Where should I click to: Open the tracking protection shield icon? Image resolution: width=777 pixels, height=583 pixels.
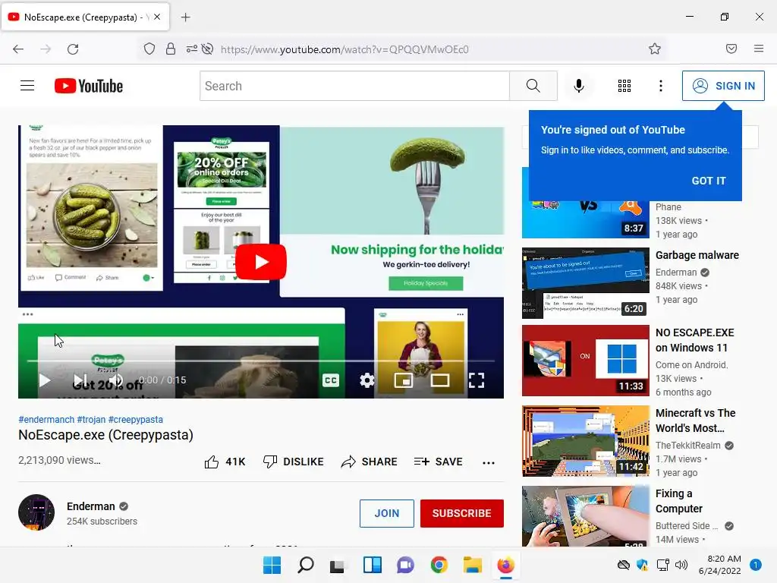coord(149,49)
